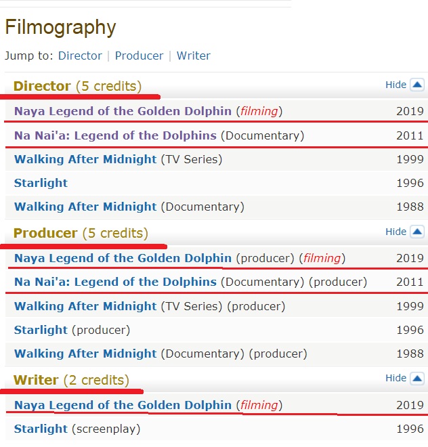Collapse Director section with arrow icon
Screen dimensions: 428x447
(417, 85)
